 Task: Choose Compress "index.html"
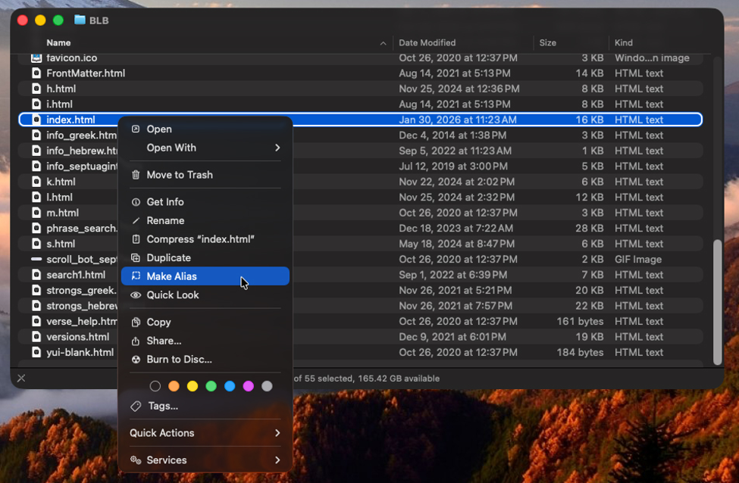pyautogui.click(x=205, y=239)
